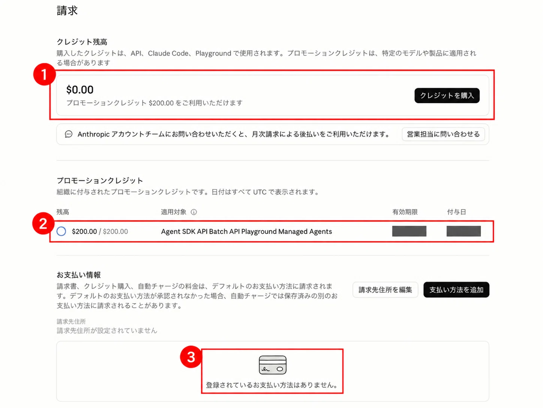Image resolution: width=543 pixels, height=408 pixels.
Task: Click the お支払い情報 section heading
Action: 78,275
